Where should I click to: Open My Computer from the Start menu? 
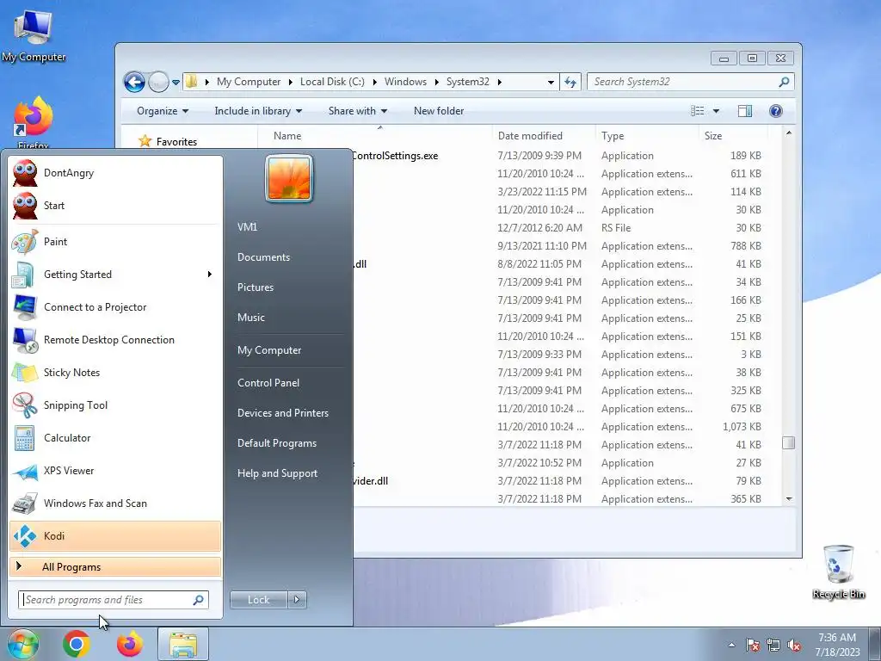click(x=269, y=350)
